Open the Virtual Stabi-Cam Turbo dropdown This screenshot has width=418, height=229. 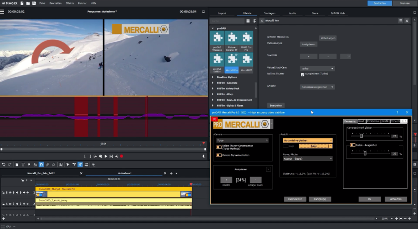[317, 69]
